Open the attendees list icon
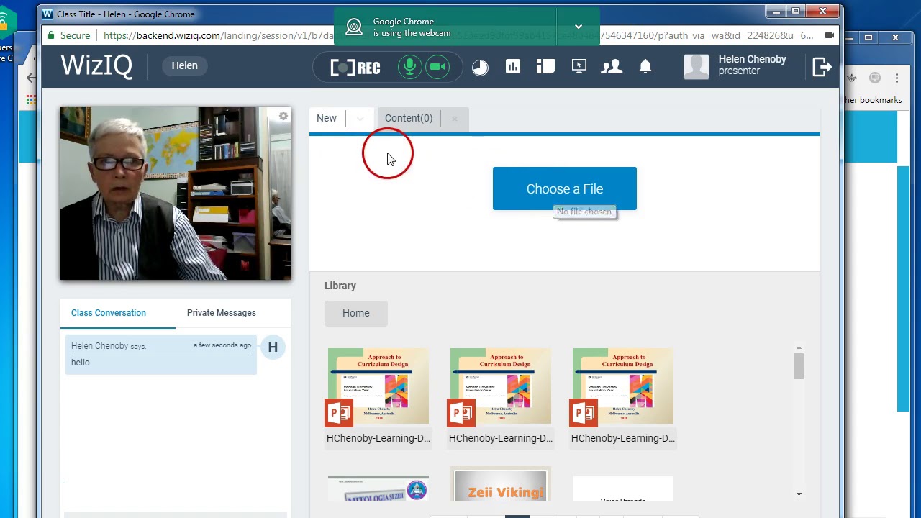 pyautogui.click(x=612, y=67)
